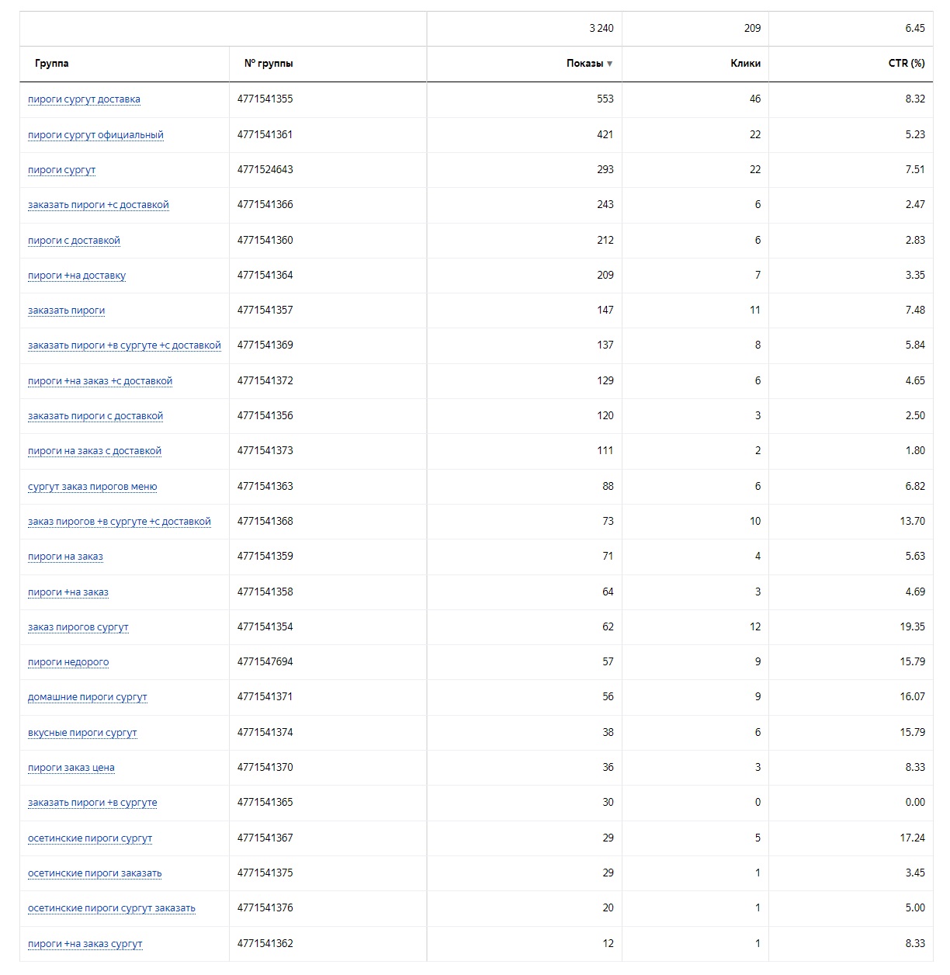950x975 pixels.
Task: Select the «пироги недорого» group link
Action: [68, 662]
